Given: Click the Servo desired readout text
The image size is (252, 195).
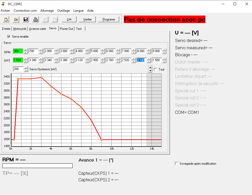Looking at the screenshot, I should pos(191,40).
